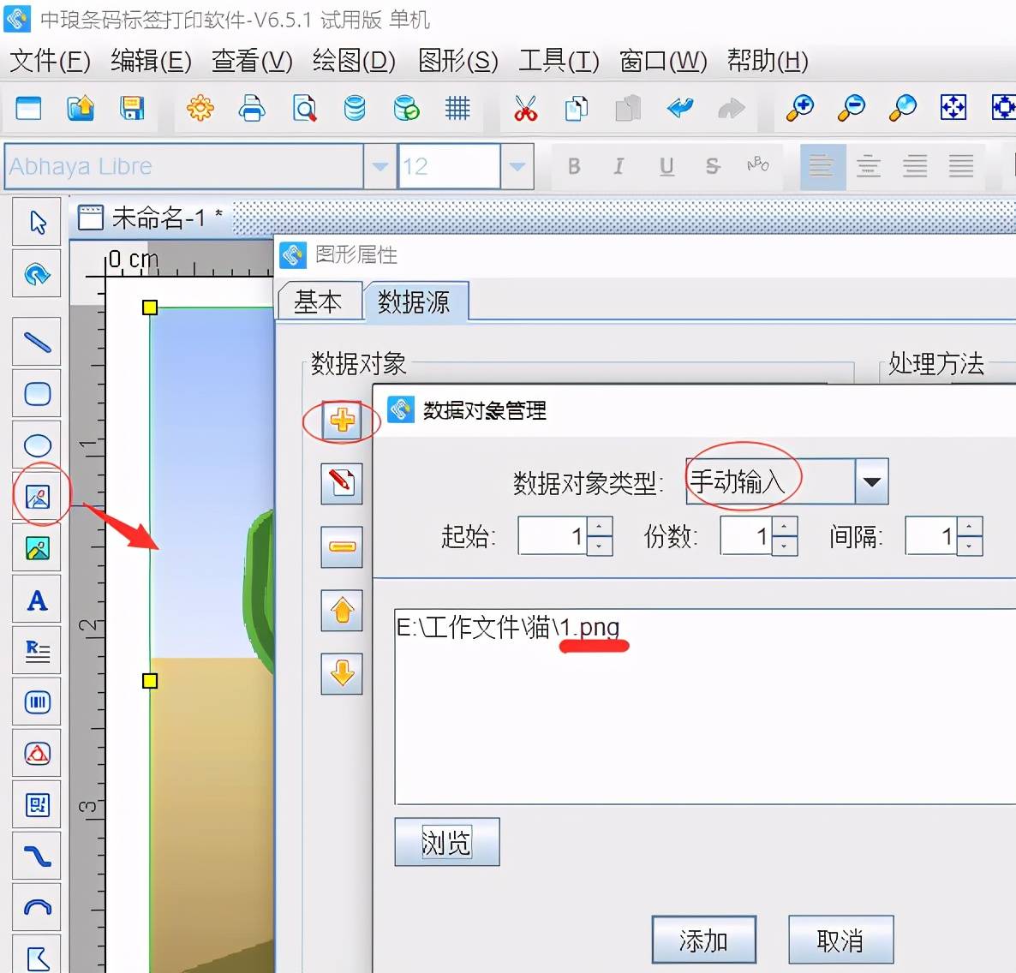Increase the 份数 stepper value
The width and height of the screenshot is (1016, 973).
[785, 528]
